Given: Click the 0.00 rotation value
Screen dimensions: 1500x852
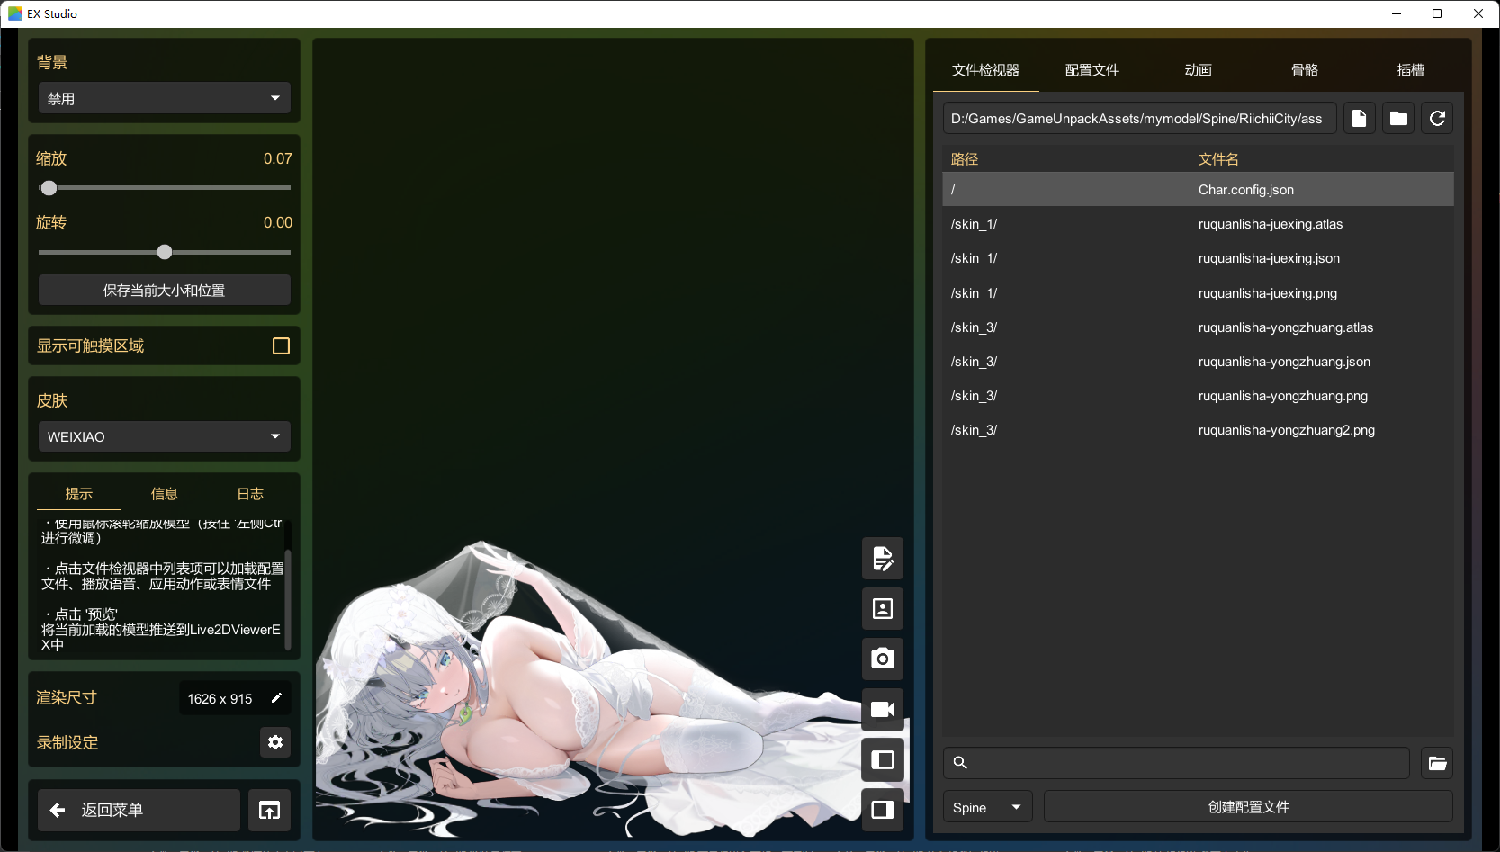Looking at the screenshot, I should point(278,222).
